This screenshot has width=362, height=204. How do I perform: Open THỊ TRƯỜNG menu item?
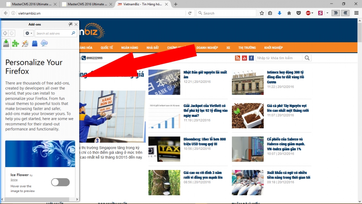[247, 48]
